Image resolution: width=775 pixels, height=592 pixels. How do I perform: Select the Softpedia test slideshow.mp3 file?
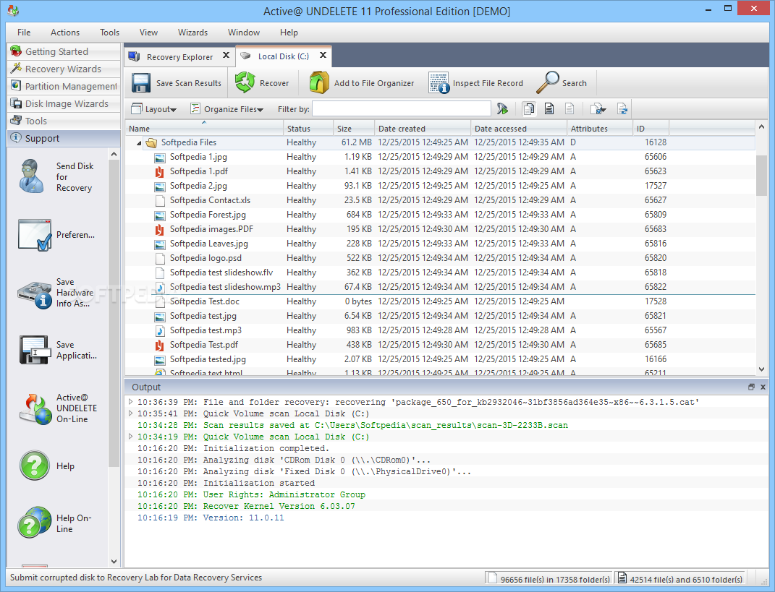click(x=440, y=287)
